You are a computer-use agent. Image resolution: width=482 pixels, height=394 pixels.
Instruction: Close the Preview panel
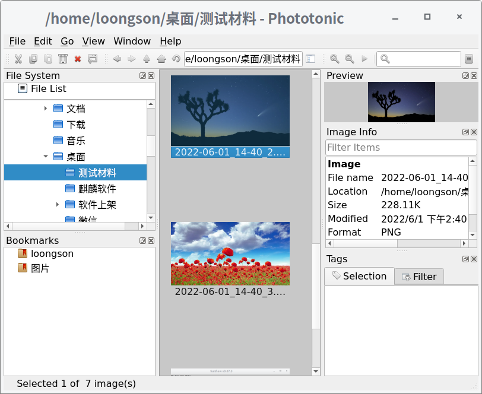(474, 75)
